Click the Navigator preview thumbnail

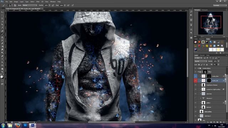tap(211, 23)
